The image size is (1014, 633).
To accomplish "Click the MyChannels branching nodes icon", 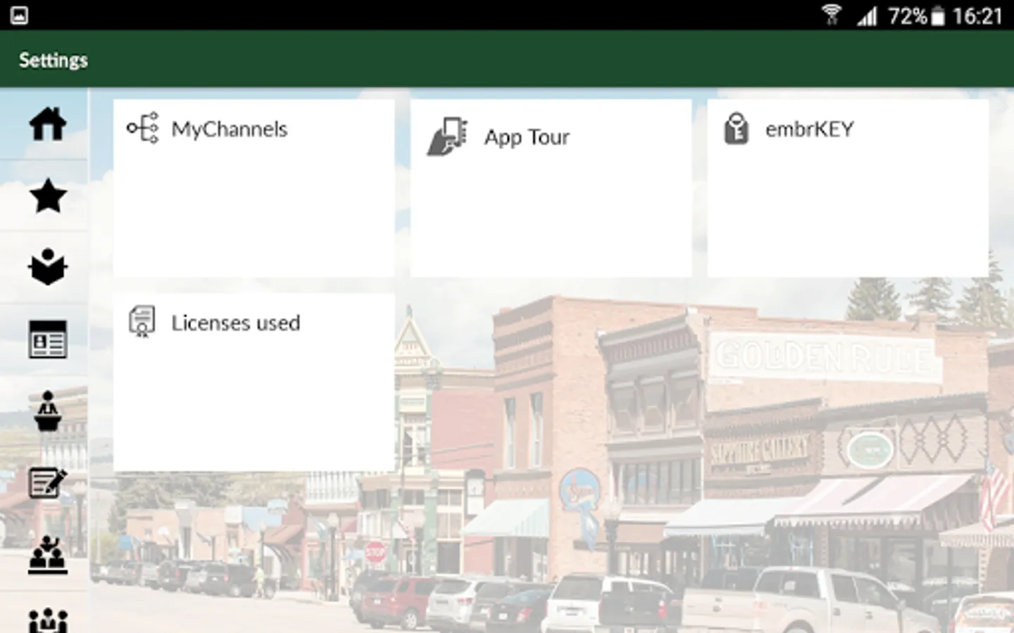I will coord(142,128).
